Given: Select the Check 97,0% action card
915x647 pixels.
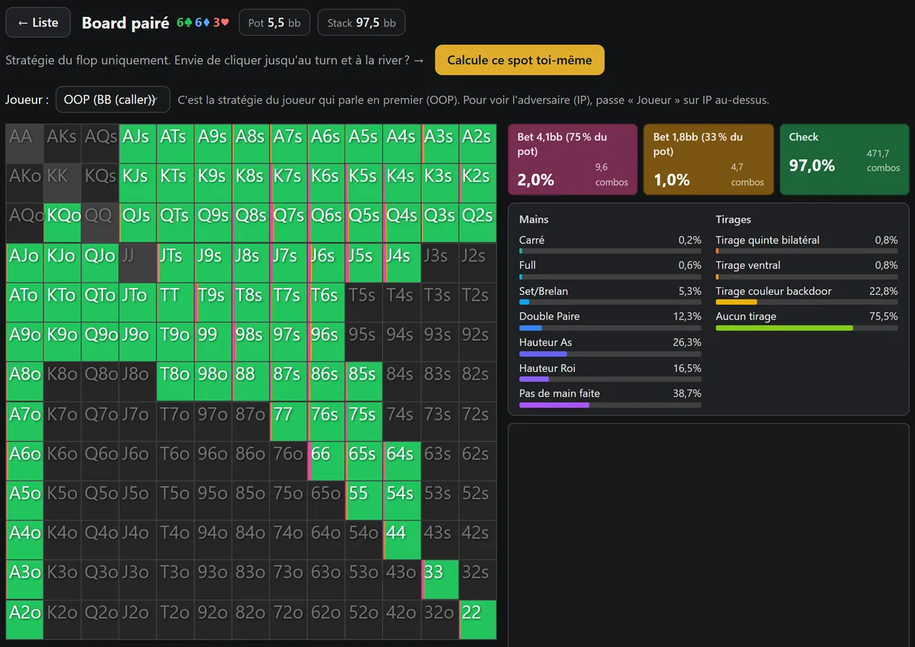Looking at the screenshot, I should pyautogui.click(x=844, y=159).
